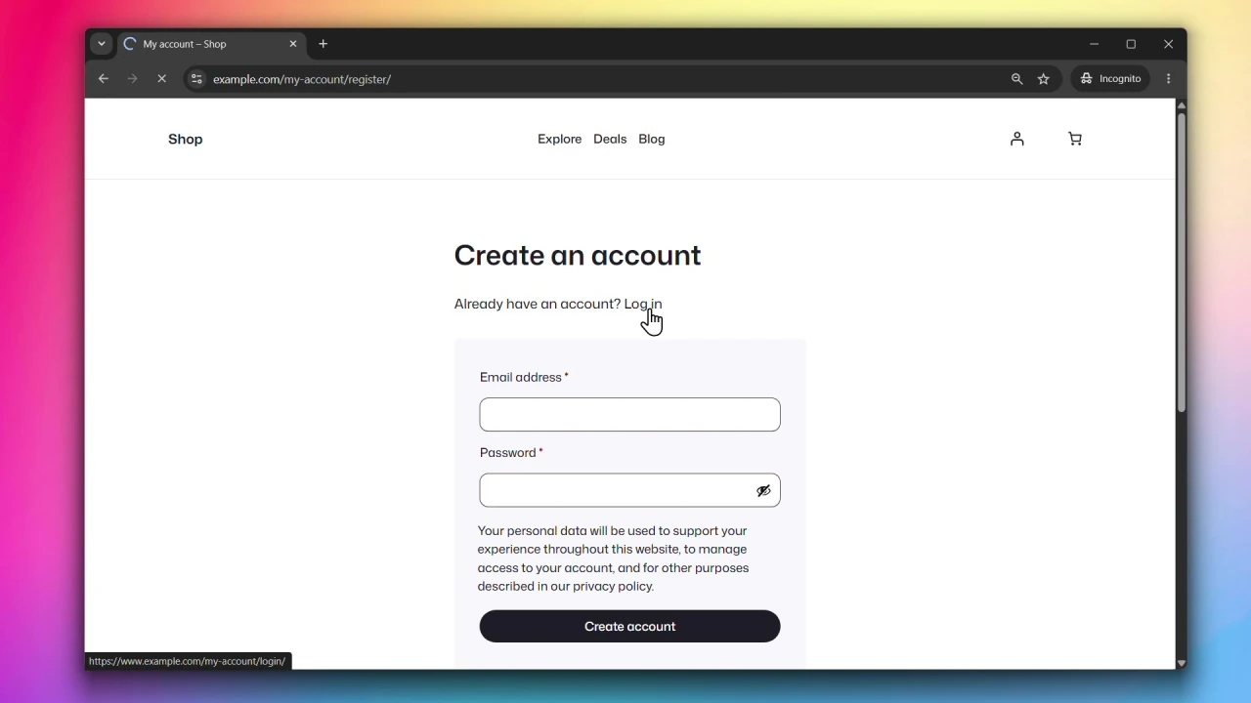Click the browser back arrow

click(103, 79)
